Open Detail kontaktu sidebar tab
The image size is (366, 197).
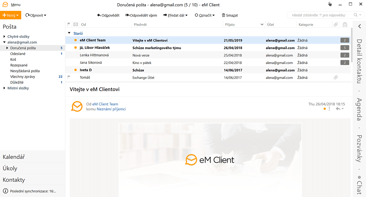click(359, 61)
